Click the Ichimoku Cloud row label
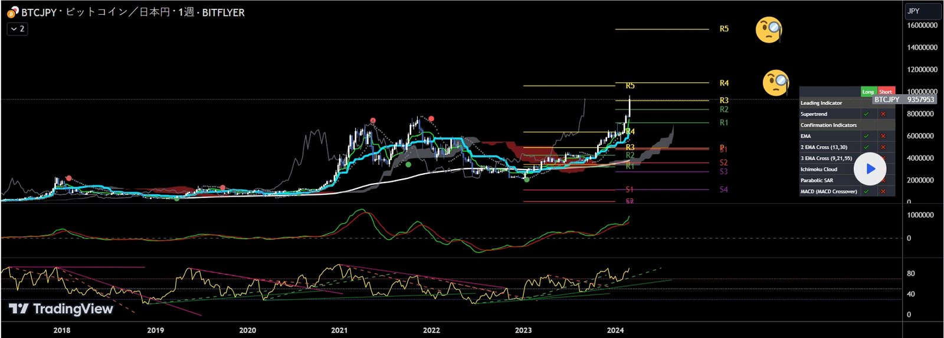 coord(819,170)
